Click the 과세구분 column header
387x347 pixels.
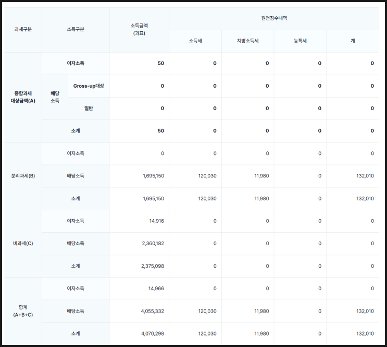click(x=23, y=29)
